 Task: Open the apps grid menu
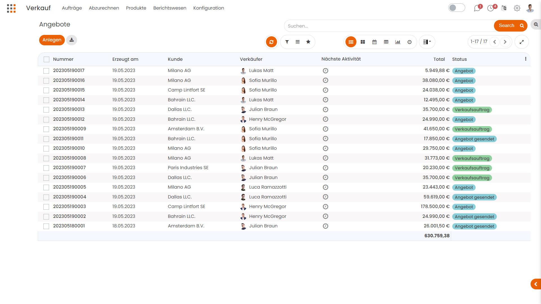coord(11,8)
